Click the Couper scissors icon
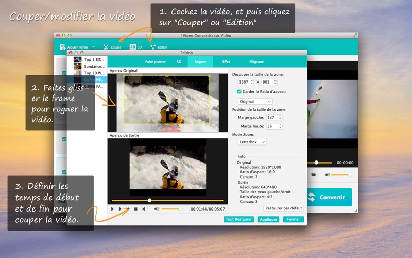Screen dimensions: 412x258 pos(106,47)
